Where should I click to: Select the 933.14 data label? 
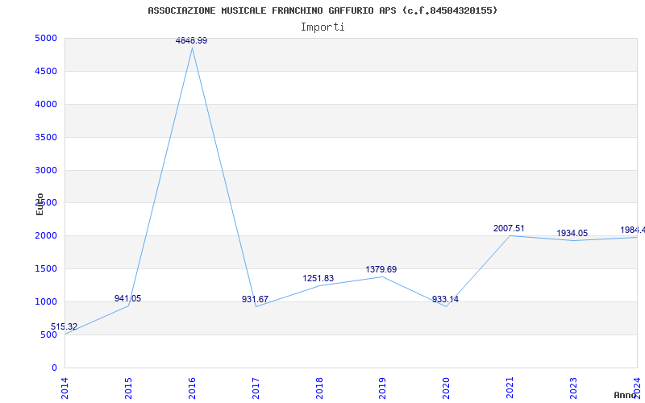pos(445,299)
